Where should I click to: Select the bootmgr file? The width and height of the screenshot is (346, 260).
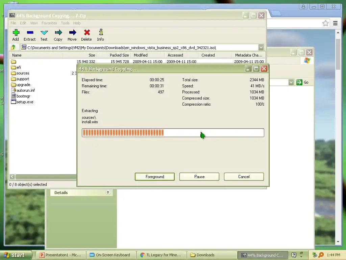click(x=21, y=96)
